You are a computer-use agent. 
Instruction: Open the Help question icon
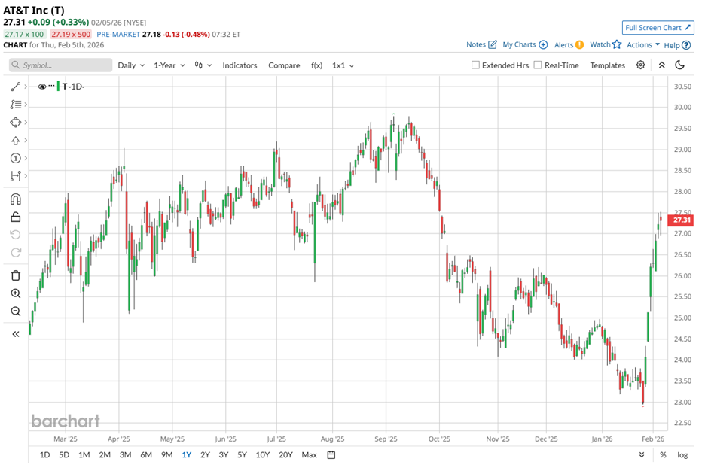tap(686, 45)
